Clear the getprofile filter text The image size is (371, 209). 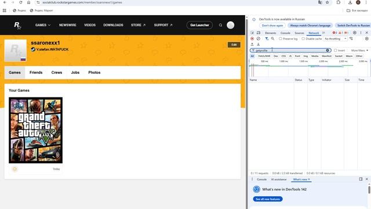[x=328, y=51]
